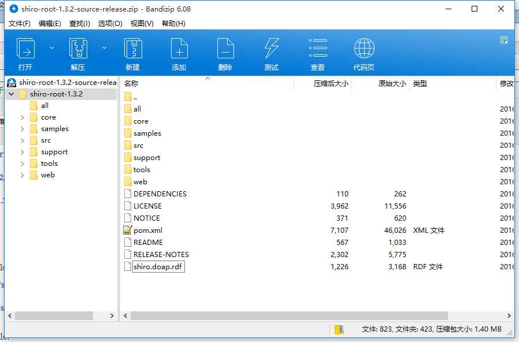This screenshot has height=342, width=519.
Task: Collapse the shiro-root-1.3.2 tree node
Action: [12, 94]
